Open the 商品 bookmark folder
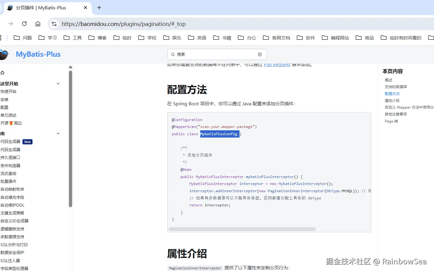Screen dimensions: 434x273 (x=365, y=38)
